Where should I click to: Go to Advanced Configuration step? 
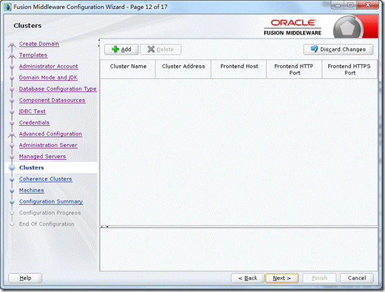(x=50, y=134)
